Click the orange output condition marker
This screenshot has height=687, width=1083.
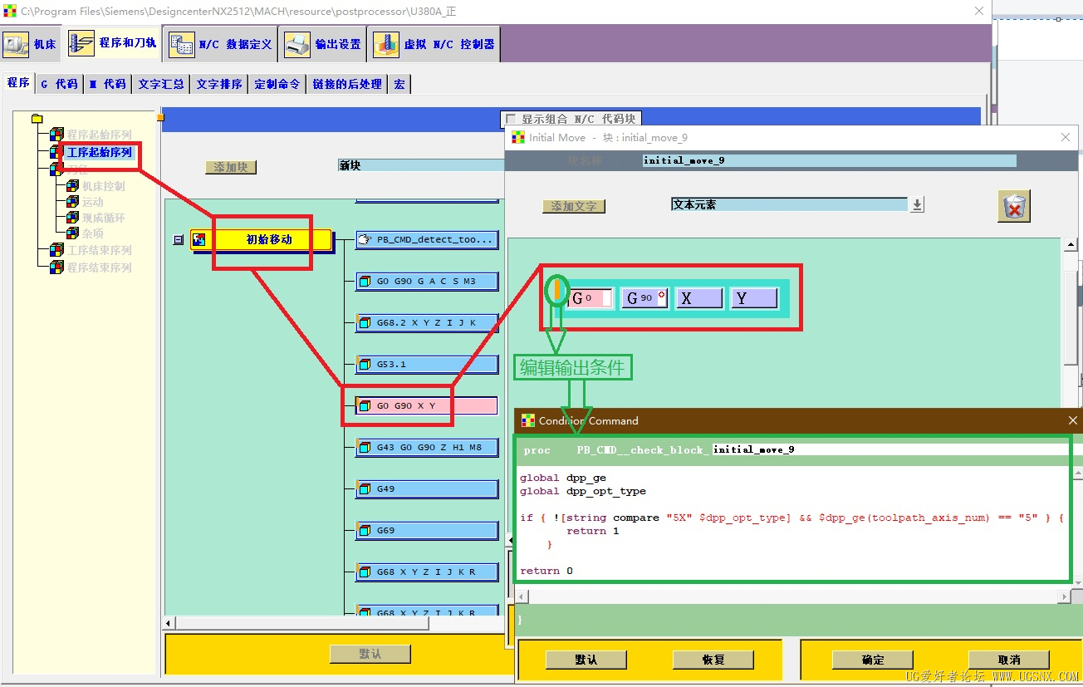(x=558, y=292)
